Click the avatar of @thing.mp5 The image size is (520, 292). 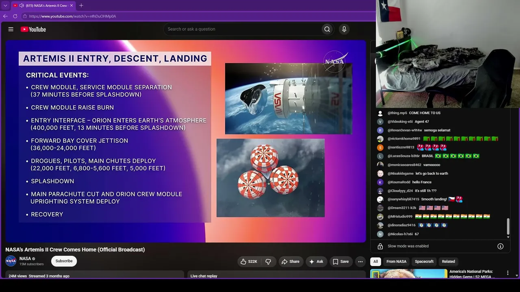[x=380, y=113]
